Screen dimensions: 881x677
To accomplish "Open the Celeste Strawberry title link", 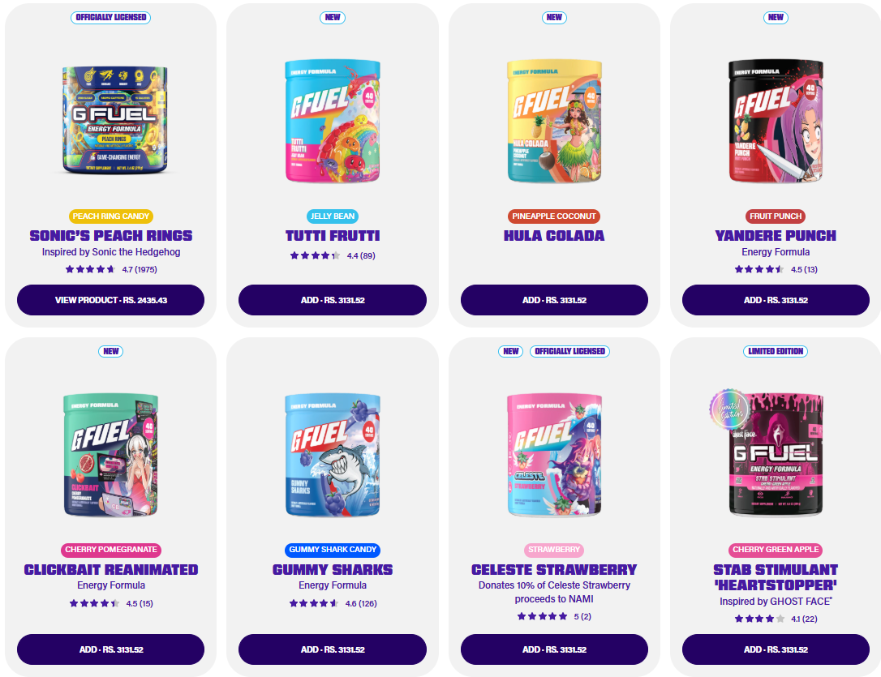I will [x=554, y=570].
